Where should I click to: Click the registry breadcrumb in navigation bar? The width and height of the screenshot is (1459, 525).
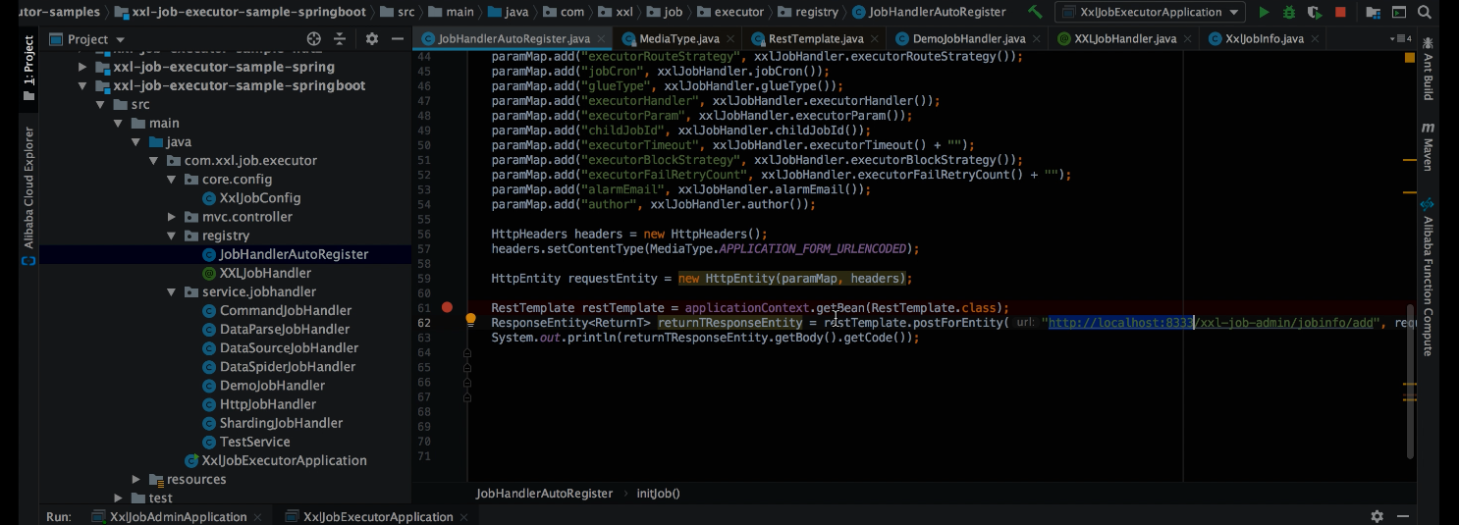[x=808, y=13]
